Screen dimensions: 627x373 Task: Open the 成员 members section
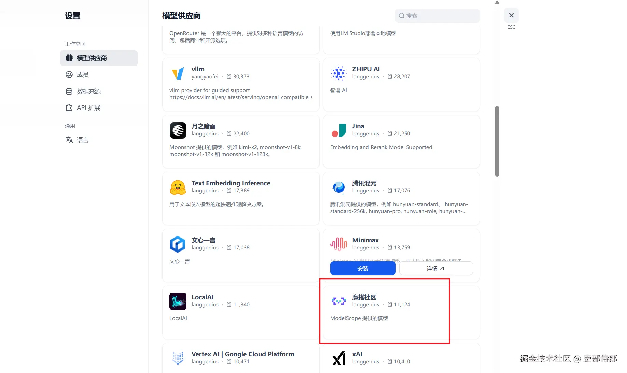[x=99, y=75]
